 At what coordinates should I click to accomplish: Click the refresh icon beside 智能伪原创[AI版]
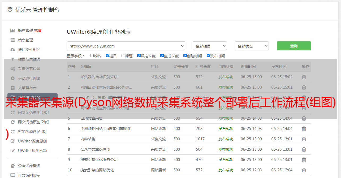[12, 132]
